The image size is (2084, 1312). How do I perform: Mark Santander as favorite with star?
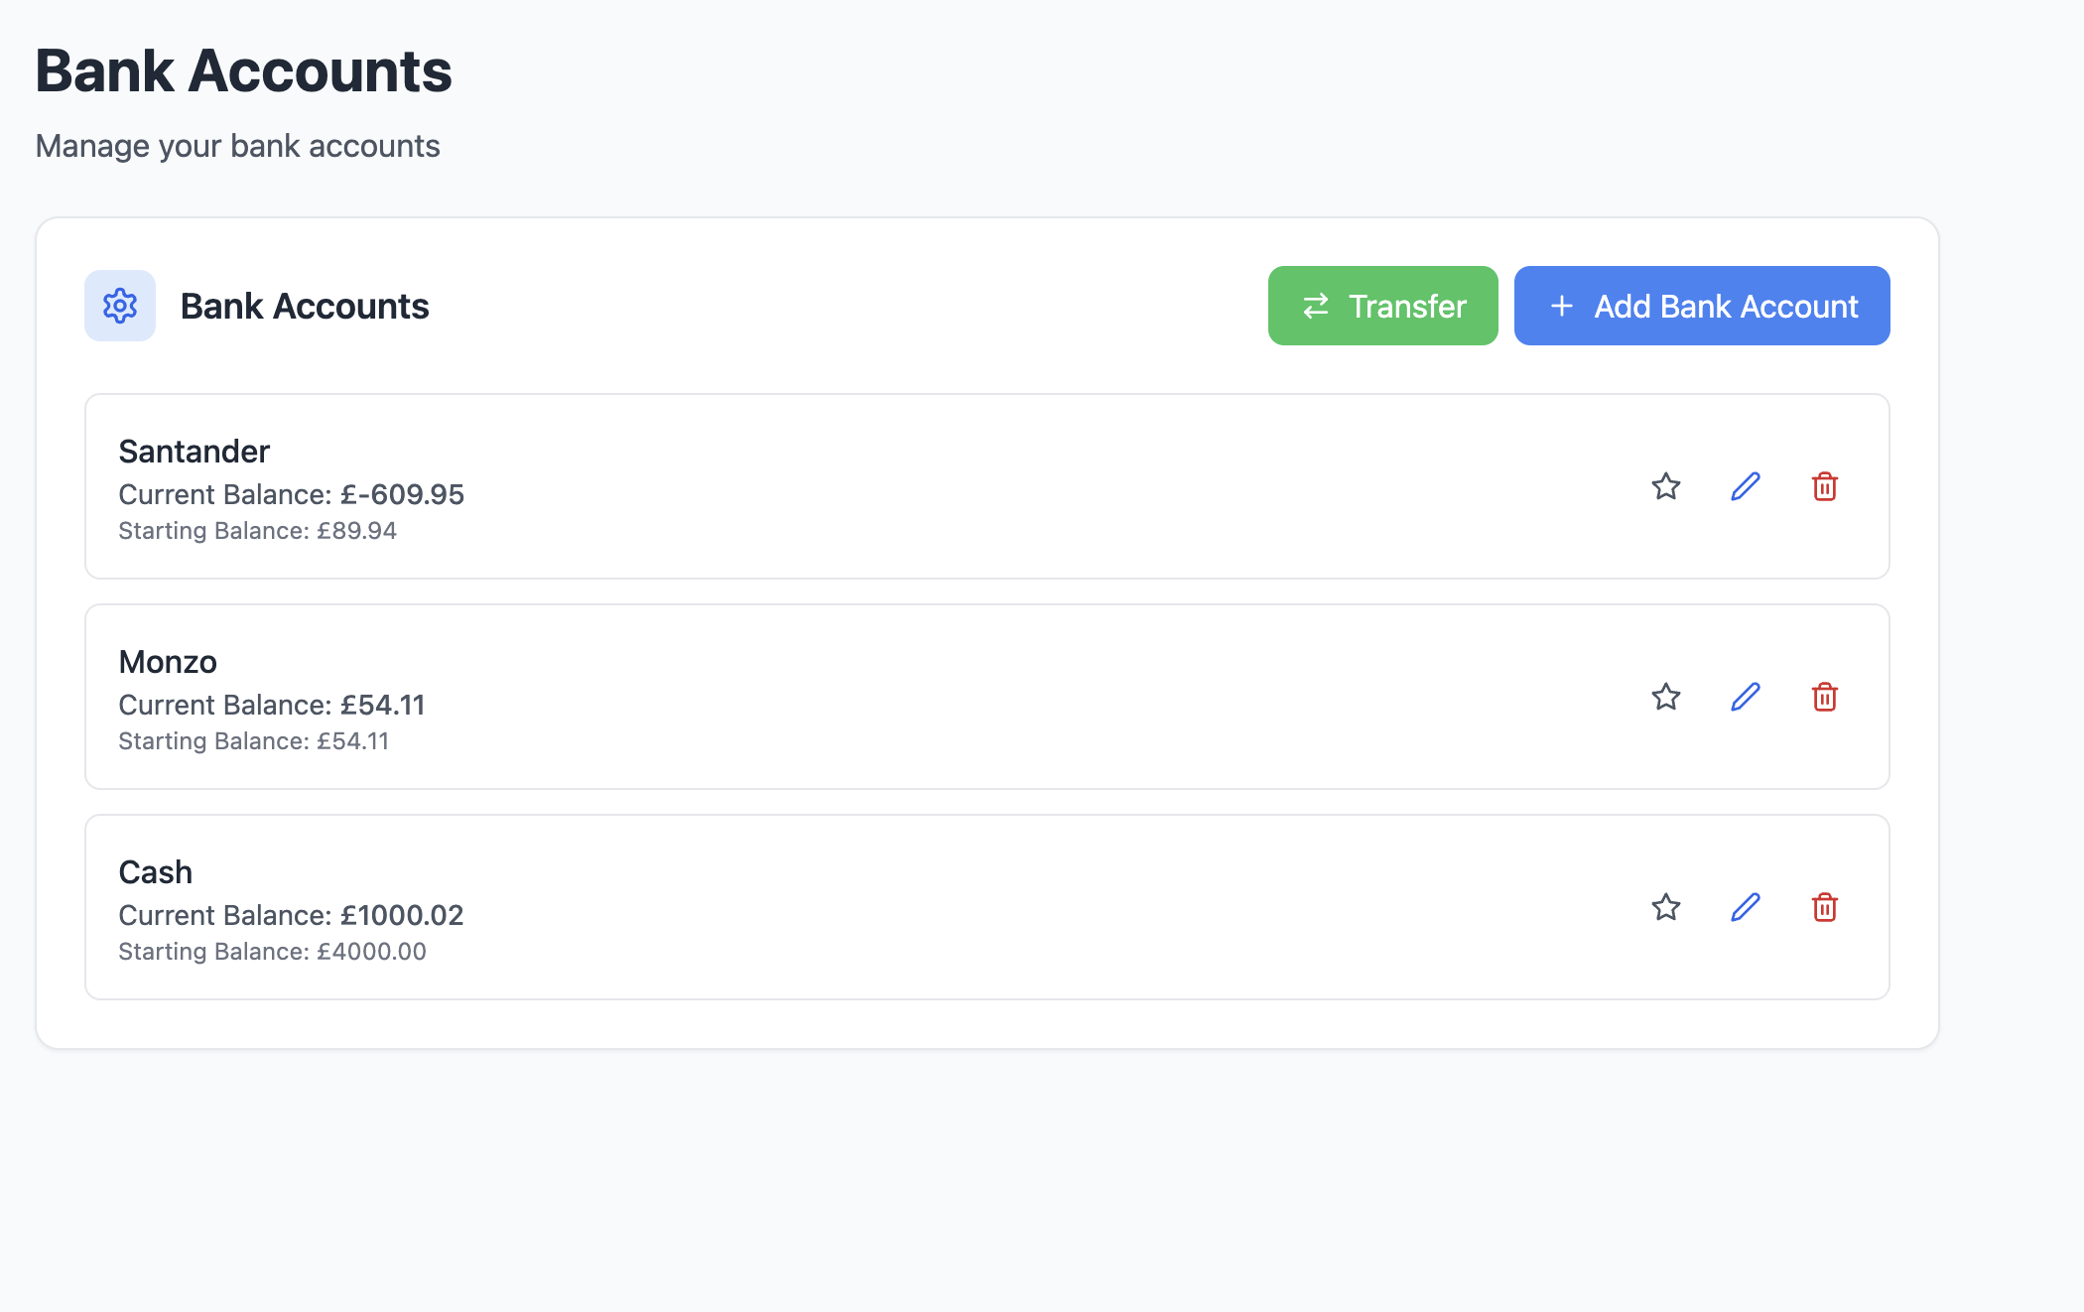click(1665, 486)
